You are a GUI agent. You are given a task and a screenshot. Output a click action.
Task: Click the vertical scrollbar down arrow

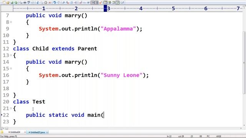[244, 125]
